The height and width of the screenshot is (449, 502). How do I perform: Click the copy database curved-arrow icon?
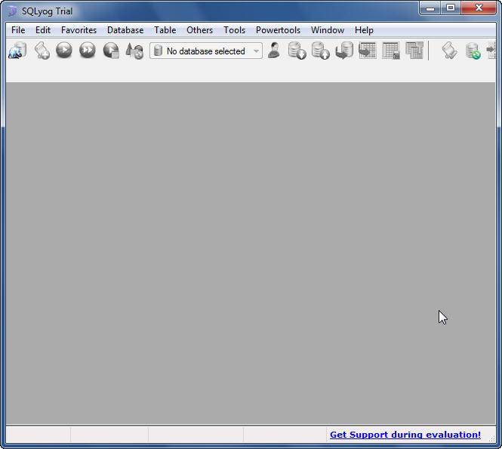click(344, 51)
